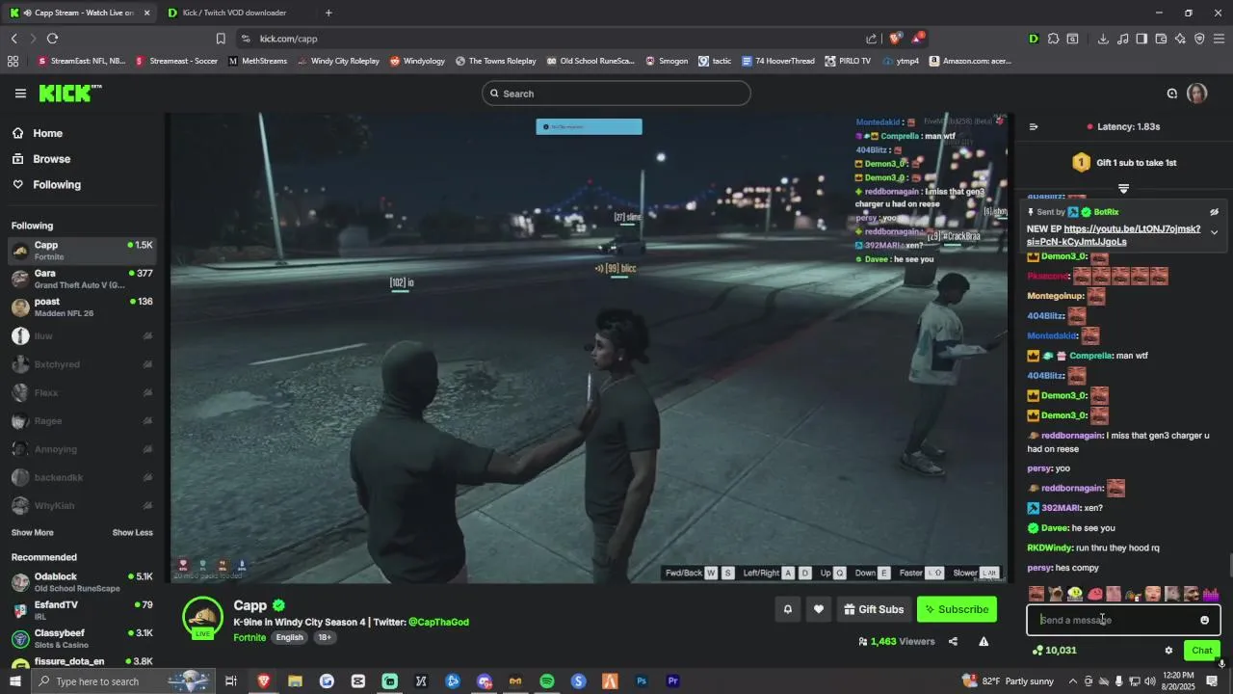The height and width of the screenshot is (694, 1233).
Task: Open the YouTube link in pinned message
Action: tap(1114, 235)
